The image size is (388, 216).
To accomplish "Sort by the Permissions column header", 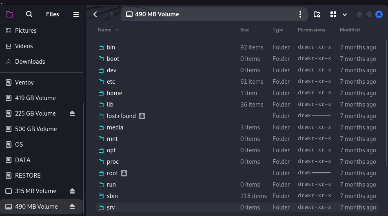I will (x=311, y=30).
